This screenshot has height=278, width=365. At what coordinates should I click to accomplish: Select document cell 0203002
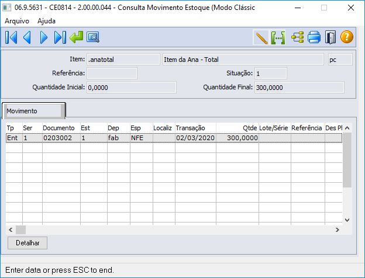[x=61, y=138]
